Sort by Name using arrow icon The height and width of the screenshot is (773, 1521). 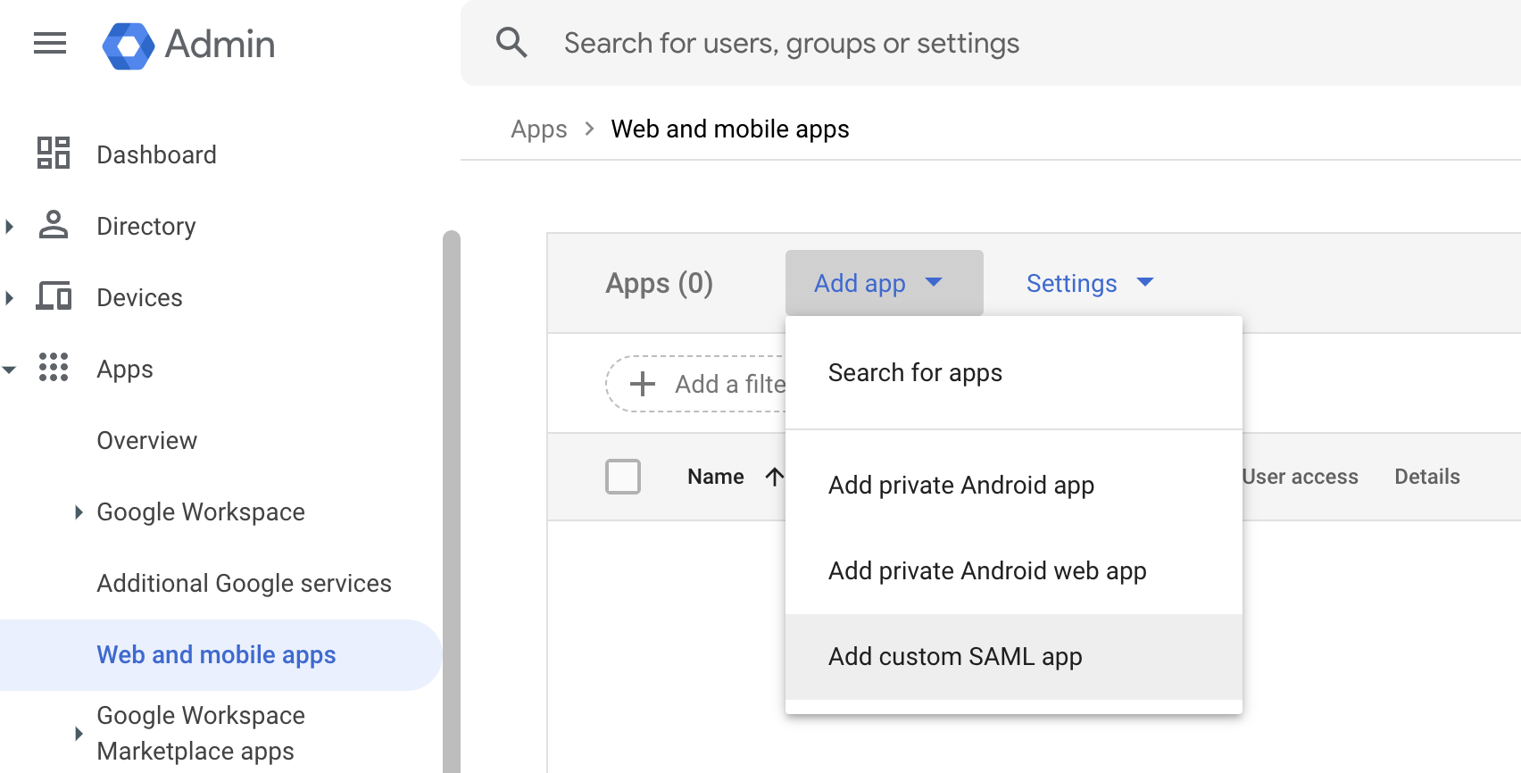click(x=774, y=477)
